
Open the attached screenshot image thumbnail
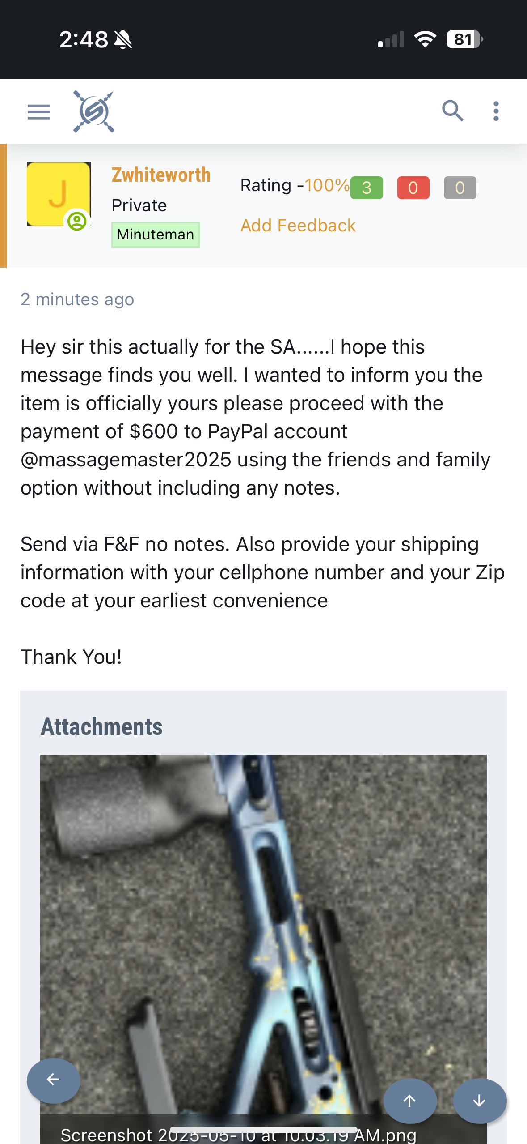263,918
